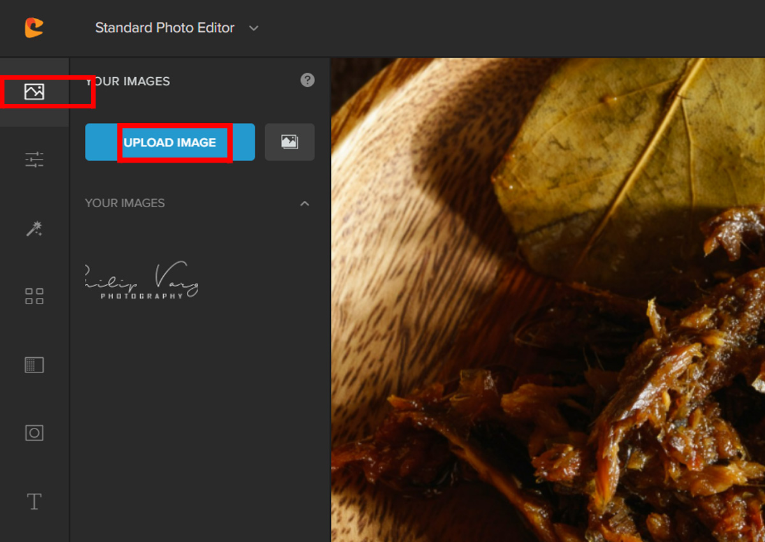Open the Image Manager sidebar icon

tap(34, 92)
